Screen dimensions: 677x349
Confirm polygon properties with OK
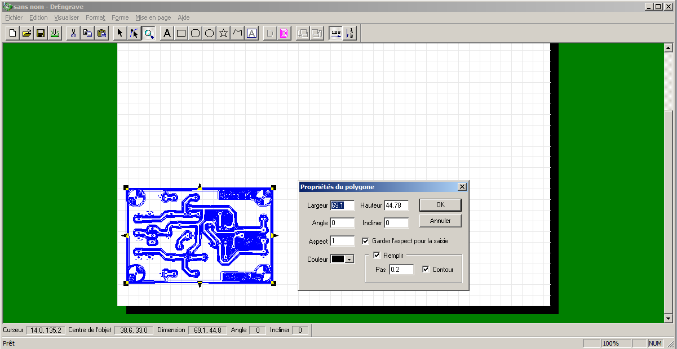tap(440, 205)
